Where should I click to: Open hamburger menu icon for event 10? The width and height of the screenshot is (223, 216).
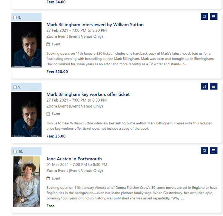click(213, 151)
